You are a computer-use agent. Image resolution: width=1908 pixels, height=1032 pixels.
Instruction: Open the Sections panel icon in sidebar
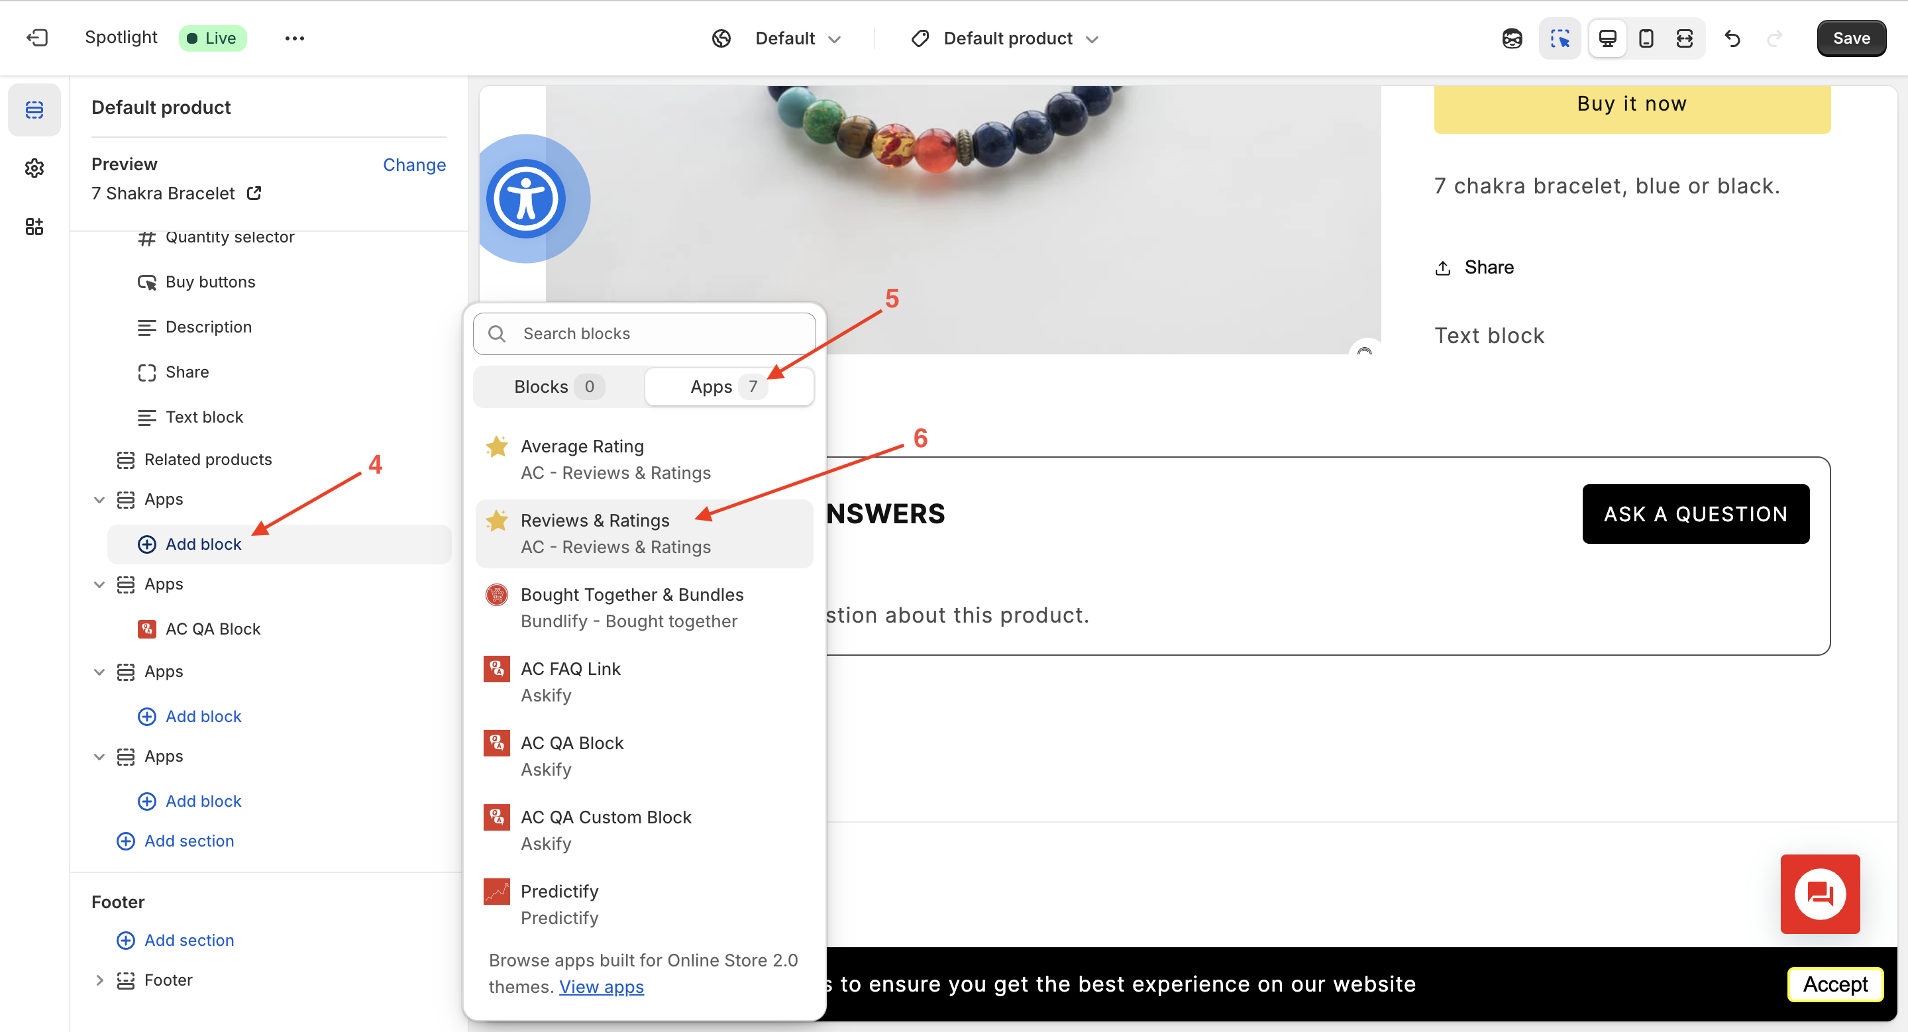34,109
